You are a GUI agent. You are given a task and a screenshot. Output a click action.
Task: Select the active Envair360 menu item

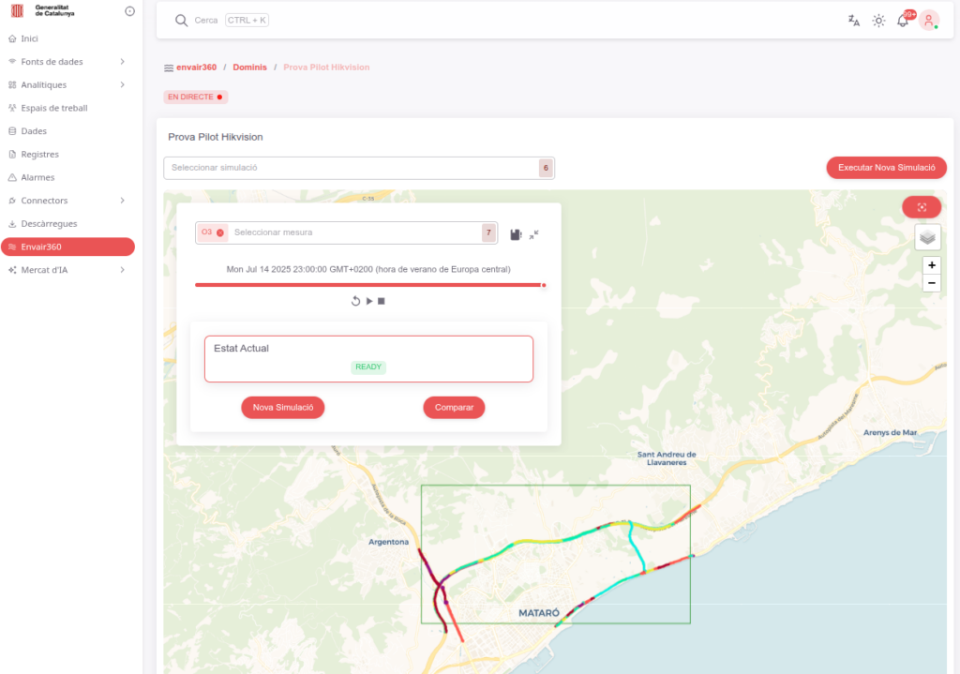tap(67, 247)
